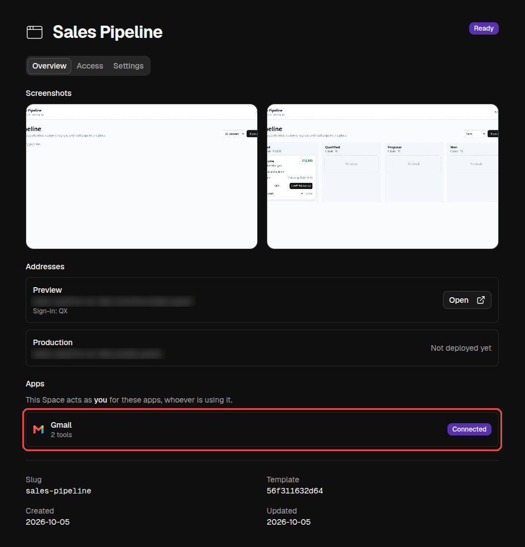Viewport: 525px width, 547px height.
Task: Click the Template field label
Action: coord(283,480)
